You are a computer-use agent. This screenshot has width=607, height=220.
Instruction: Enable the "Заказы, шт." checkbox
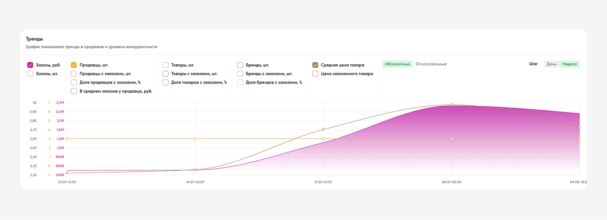tap(30, 74)
